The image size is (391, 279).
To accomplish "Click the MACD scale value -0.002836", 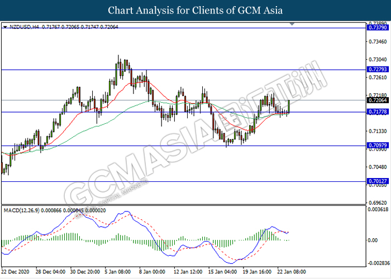I will [x=378, y=263].
